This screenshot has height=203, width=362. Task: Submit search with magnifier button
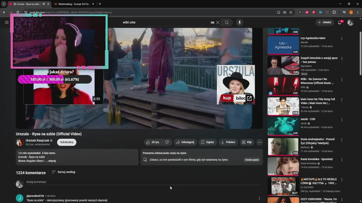click(227, 22)
